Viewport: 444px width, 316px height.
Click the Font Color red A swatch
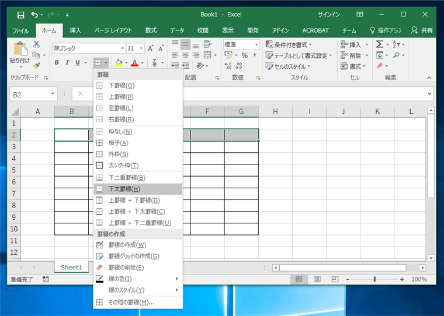135,63
